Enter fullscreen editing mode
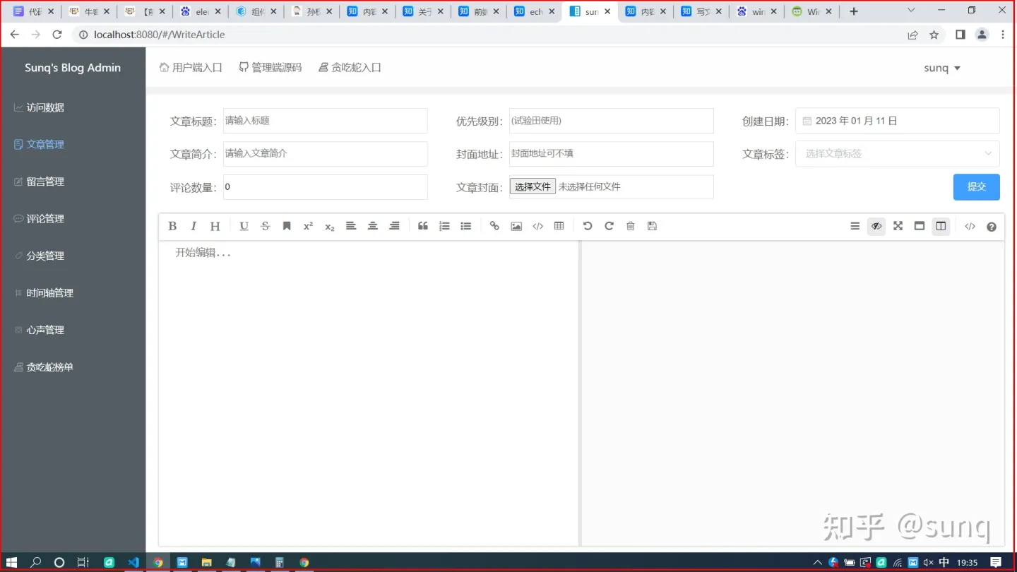1017x572 pixels. [x=898, y=226]
